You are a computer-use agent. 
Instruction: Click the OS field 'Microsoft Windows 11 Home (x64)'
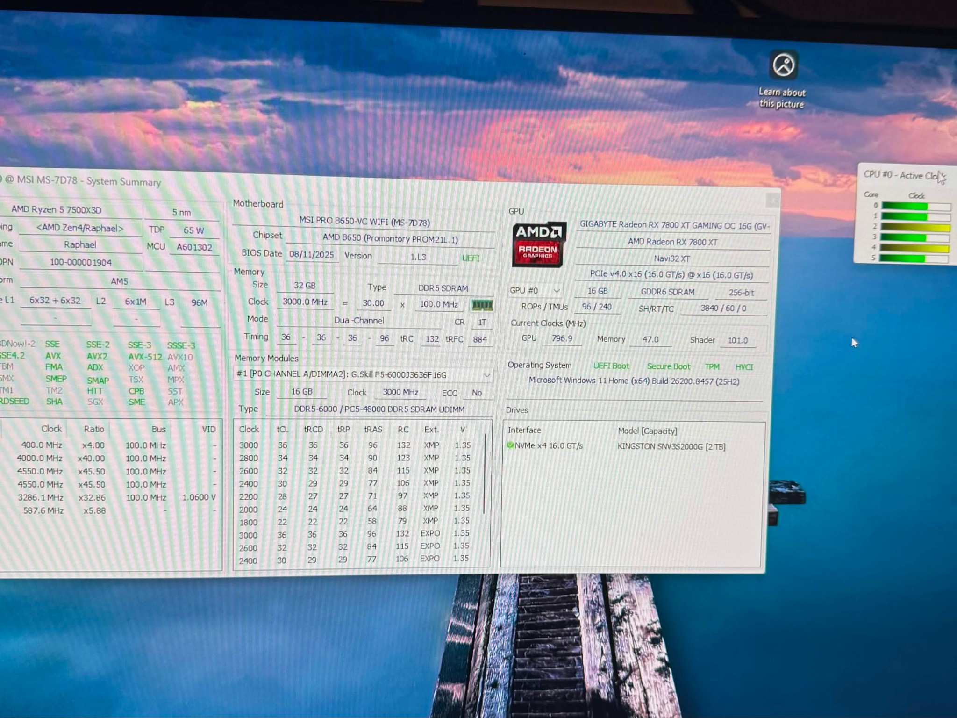point(634,381)
